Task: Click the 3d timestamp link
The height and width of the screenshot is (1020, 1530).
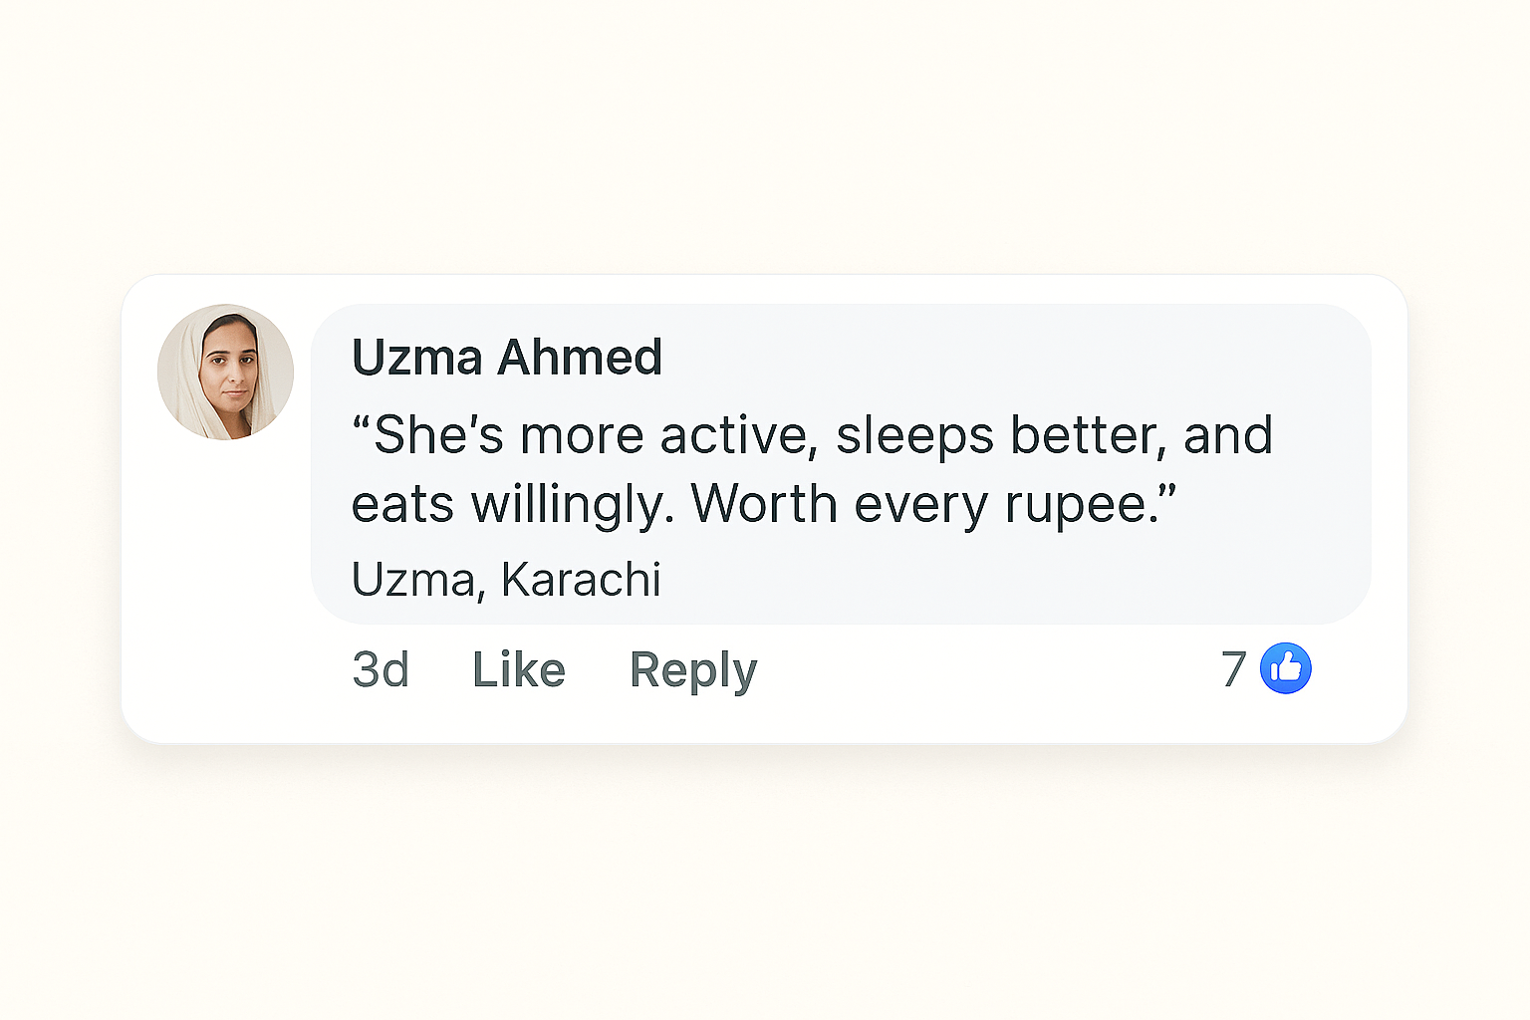Action: [x=381, y=668]
